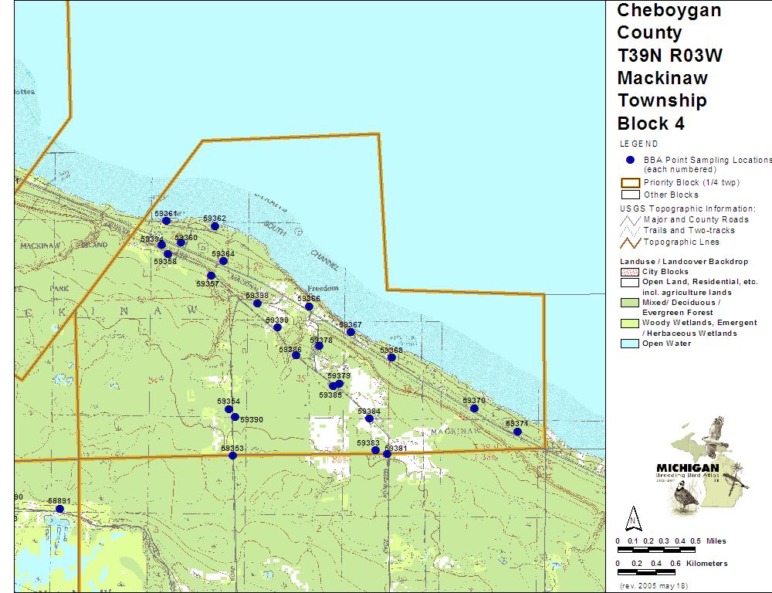
Task: Click sampling point marker 59362
Action: pos(215,226)
